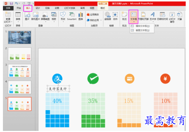This screenshot has height=132, width=189.
Task: Click the arrow under 文本框 (Text Box)
Action: [x=134, y=22]
